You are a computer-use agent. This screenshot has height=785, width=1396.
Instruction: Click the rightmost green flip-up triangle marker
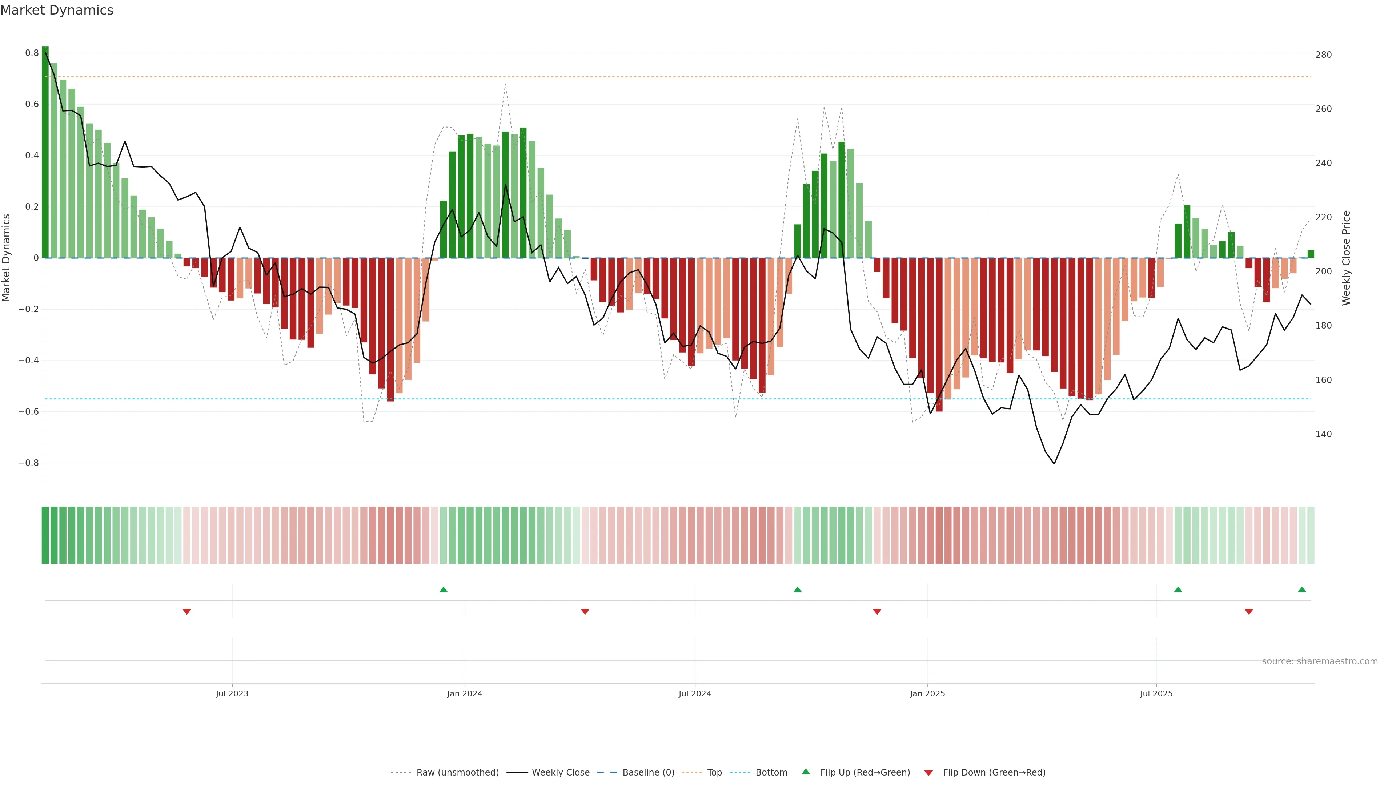[1302, 589]
